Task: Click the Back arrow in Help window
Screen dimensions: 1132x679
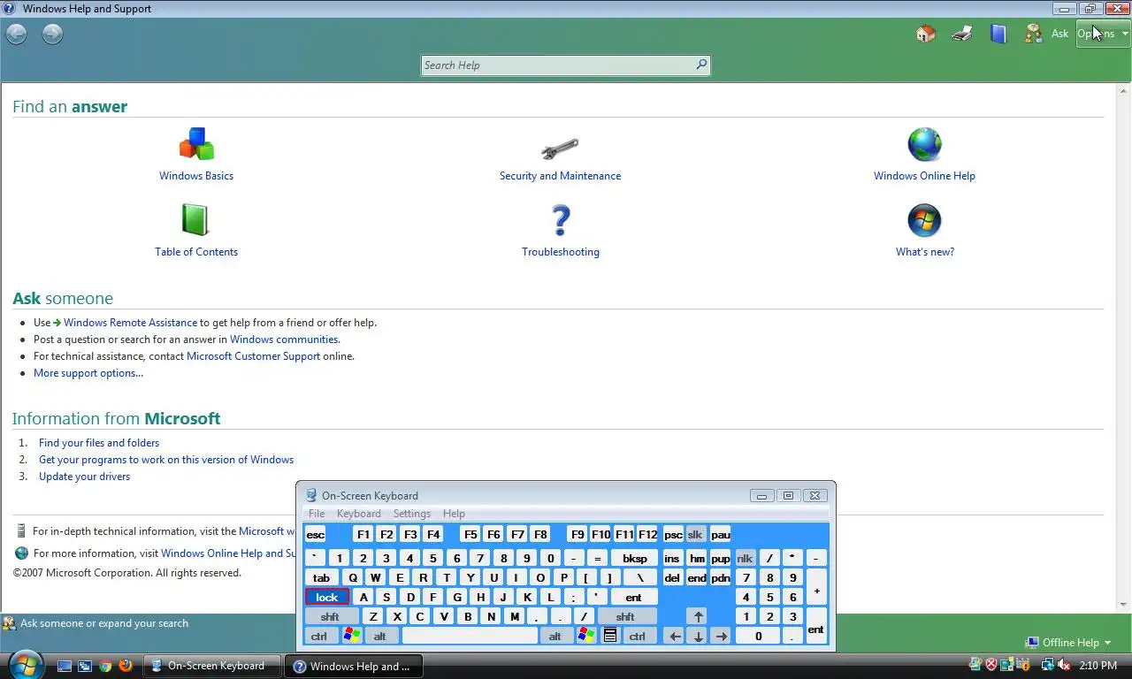Action: pos(17,34)
